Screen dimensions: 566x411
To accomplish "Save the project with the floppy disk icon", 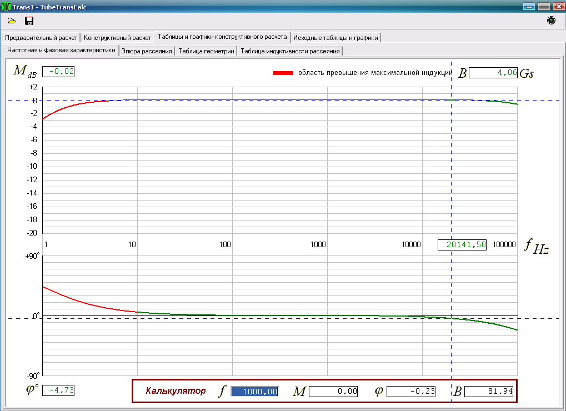I will (x=29, y=21).
